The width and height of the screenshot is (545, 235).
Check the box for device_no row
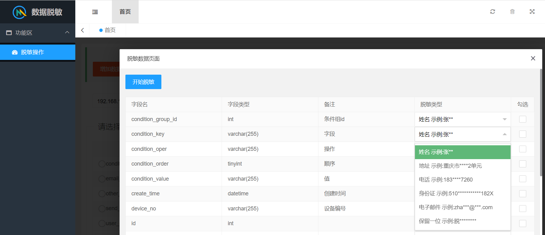pos(523,209)
